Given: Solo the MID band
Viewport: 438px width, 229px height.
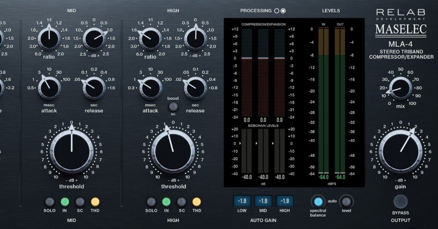Looking at the screenshot, I should [49, 202].
